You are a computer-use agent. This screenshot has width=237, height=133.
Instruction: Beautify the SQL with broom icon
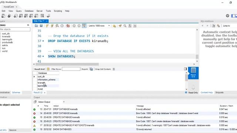pyautogui.click(x=120, y=26)
